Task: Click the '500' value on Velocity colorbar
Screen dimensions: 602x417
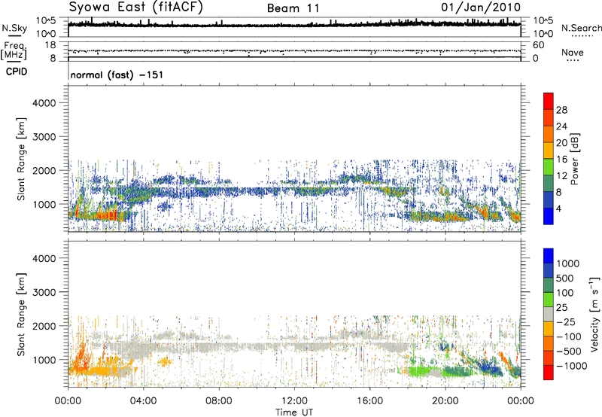Action: click(565, 279)
